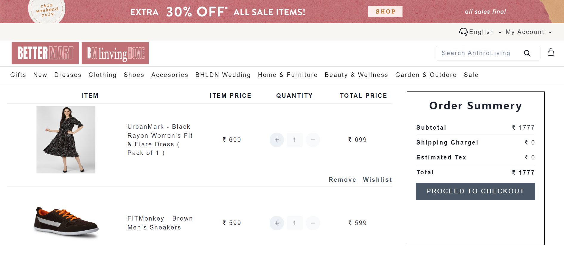Click the headset support icon
This screenshot has height=253, width=564.
[463, 32]
